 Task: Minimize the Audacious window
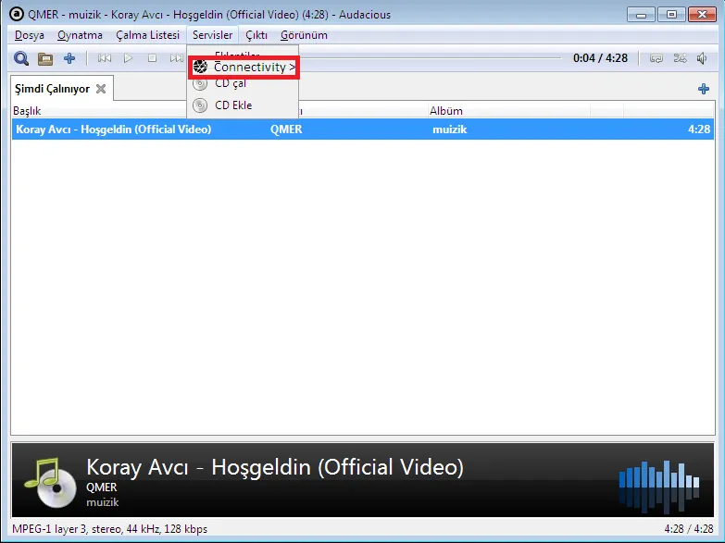[641, 15]
